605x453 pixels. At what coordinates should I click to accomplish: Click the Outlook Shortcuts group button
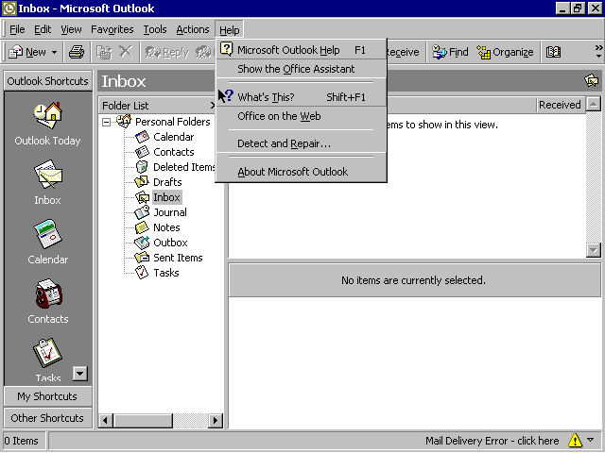pyautogui.click(x=48, y=81)
